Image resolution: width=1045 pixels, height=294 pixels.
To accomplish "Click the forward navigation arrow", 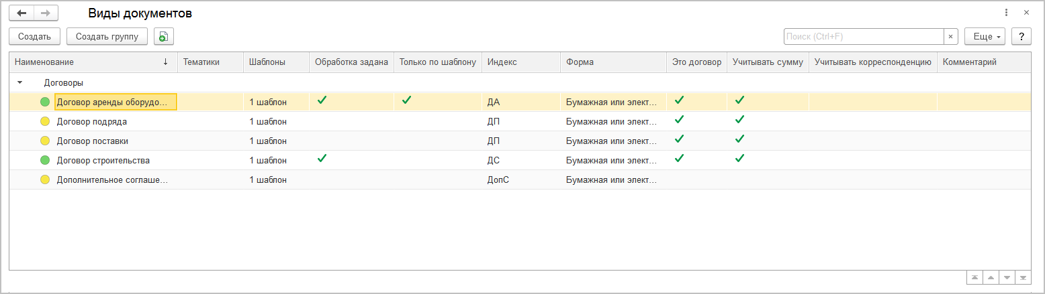I will pos(45,13).
